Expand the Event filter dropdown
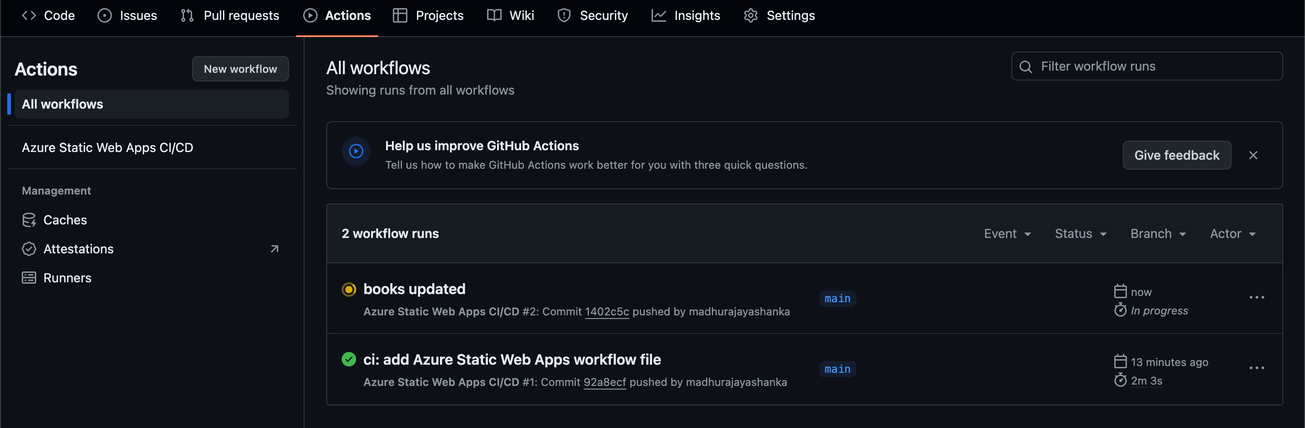Screen dimensions: 1305x428 pyautogui.click(x=1006, y=234)
